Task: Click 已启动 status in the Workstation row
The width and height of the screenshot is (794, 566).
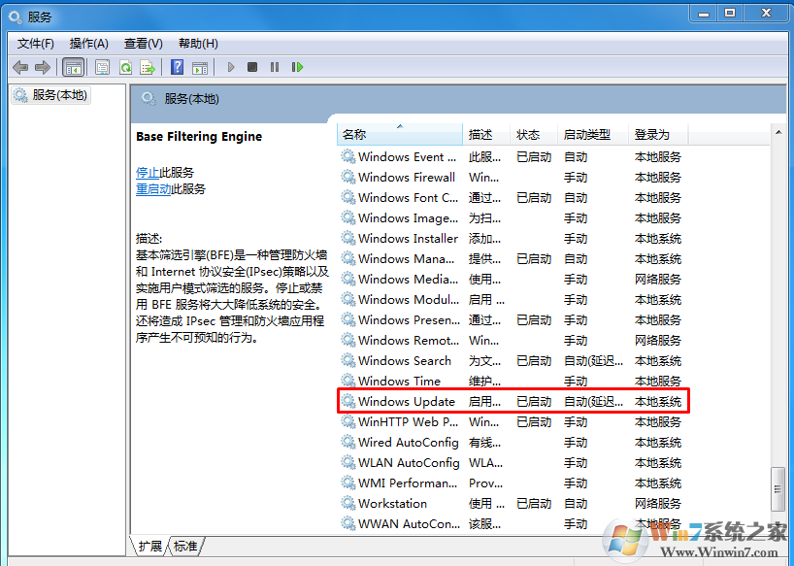Action: (534, 504)
